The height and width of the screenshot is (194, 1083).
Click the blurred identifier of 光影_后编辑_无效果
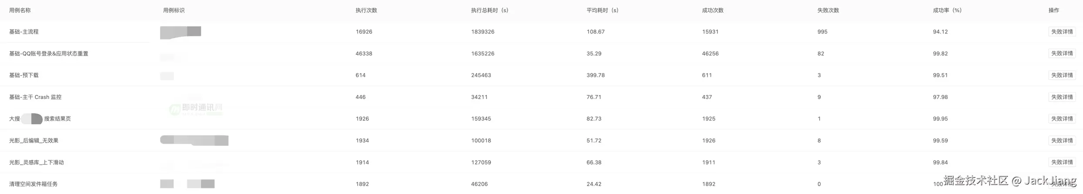[194, 140]
